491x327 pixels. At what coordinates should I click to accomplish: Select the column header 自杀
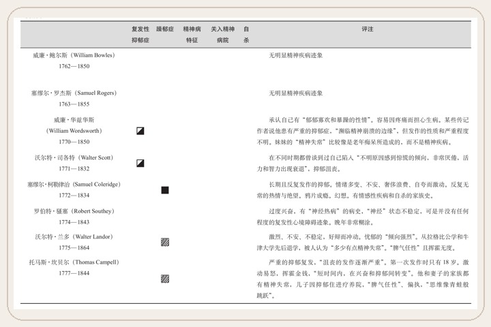pyautogui.click(x=246, y=35)
